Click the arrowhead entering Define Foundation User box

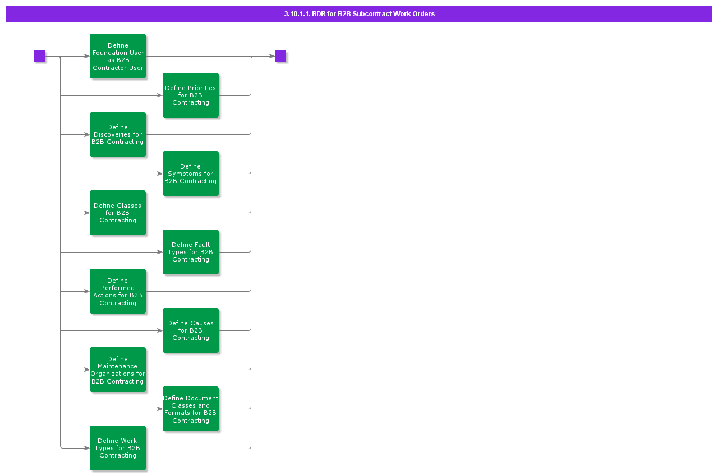coord(86,56)
